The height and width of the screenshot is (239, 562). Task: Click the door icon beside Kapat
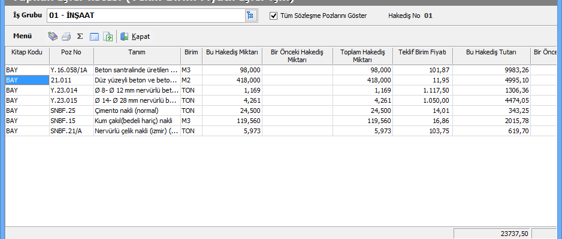pyautogui.click(x=125, y=36)
